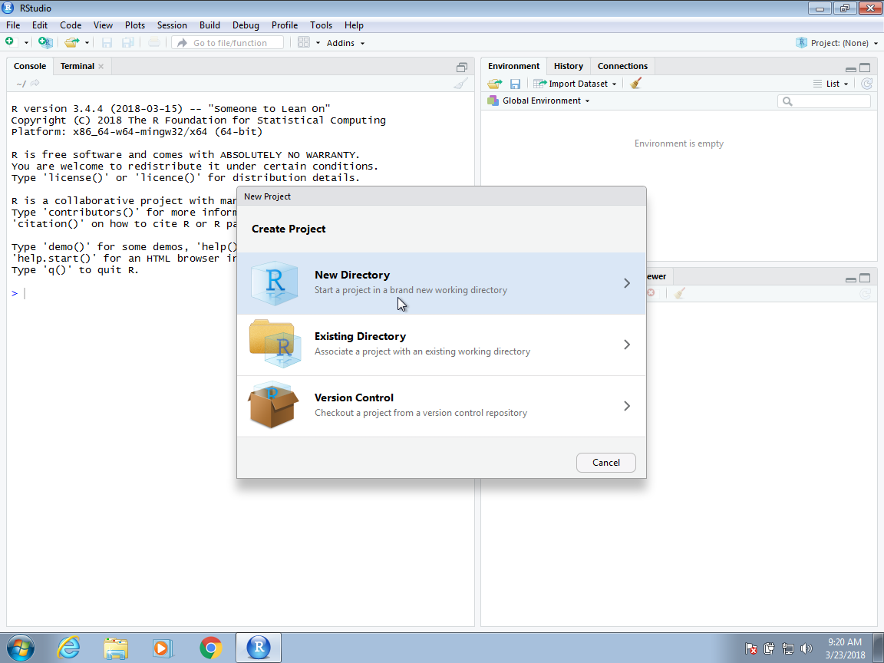Switch to the Terminal tab
This screenshot has height=663, width=884.
coord(78,66)
